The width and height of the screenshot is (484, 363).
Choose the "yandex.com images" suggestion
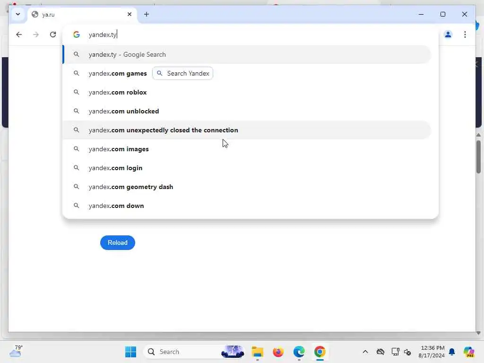click(247, 149)
